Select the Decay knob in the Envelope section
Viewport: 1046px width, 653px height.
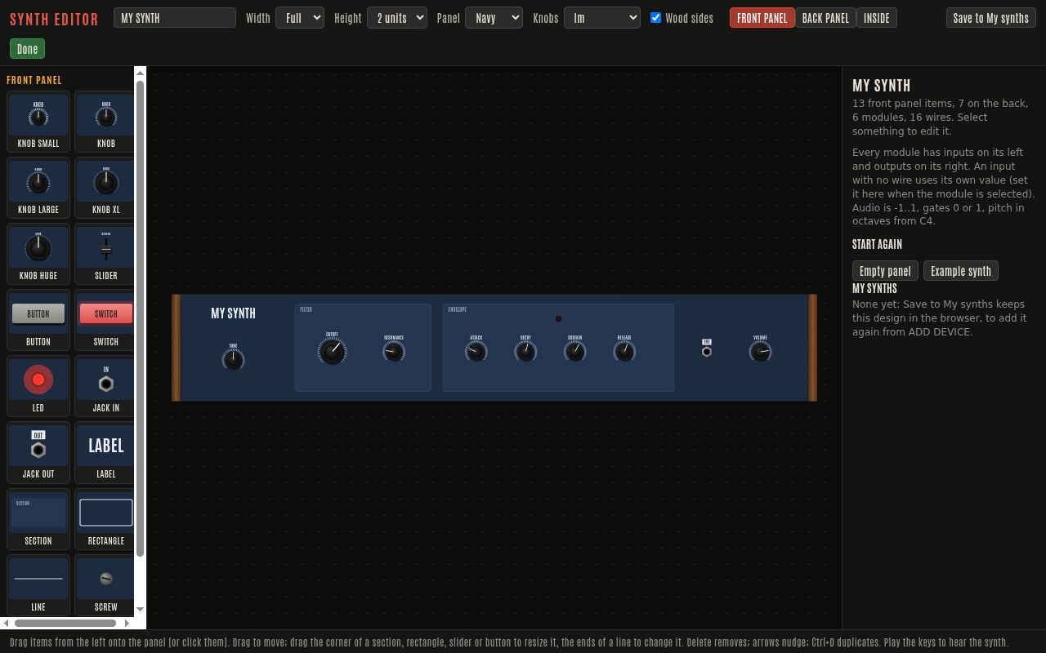525,351
